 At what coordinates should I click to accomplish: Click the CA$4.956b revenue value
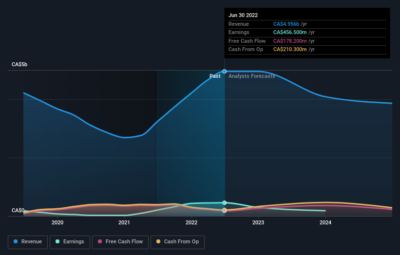coord(286,24)
